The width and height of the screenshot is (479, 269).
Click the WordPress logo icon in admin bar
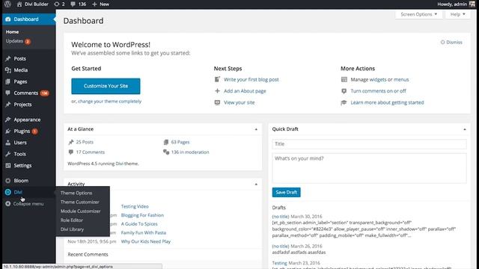pyautogui.click(x=7, y=4)
